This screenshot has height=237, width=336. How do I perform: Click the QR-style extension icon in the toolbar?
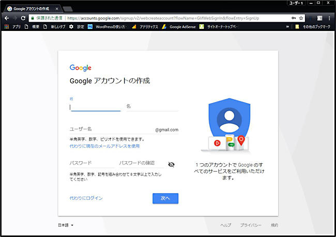[319, 18]
